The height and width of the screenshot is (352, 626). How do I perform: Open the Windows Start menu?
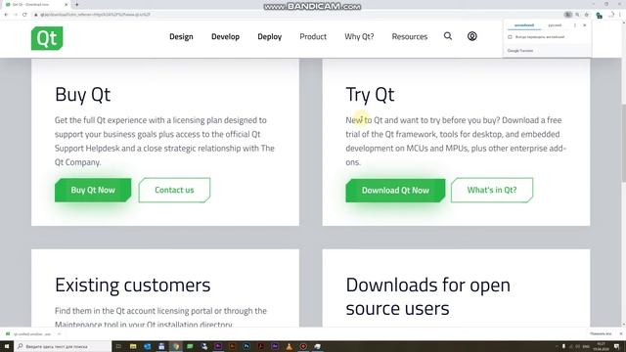coord(7,346)
